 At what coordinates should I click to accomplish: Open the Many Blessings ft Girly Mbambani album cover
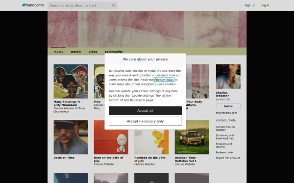coord(71,81)
